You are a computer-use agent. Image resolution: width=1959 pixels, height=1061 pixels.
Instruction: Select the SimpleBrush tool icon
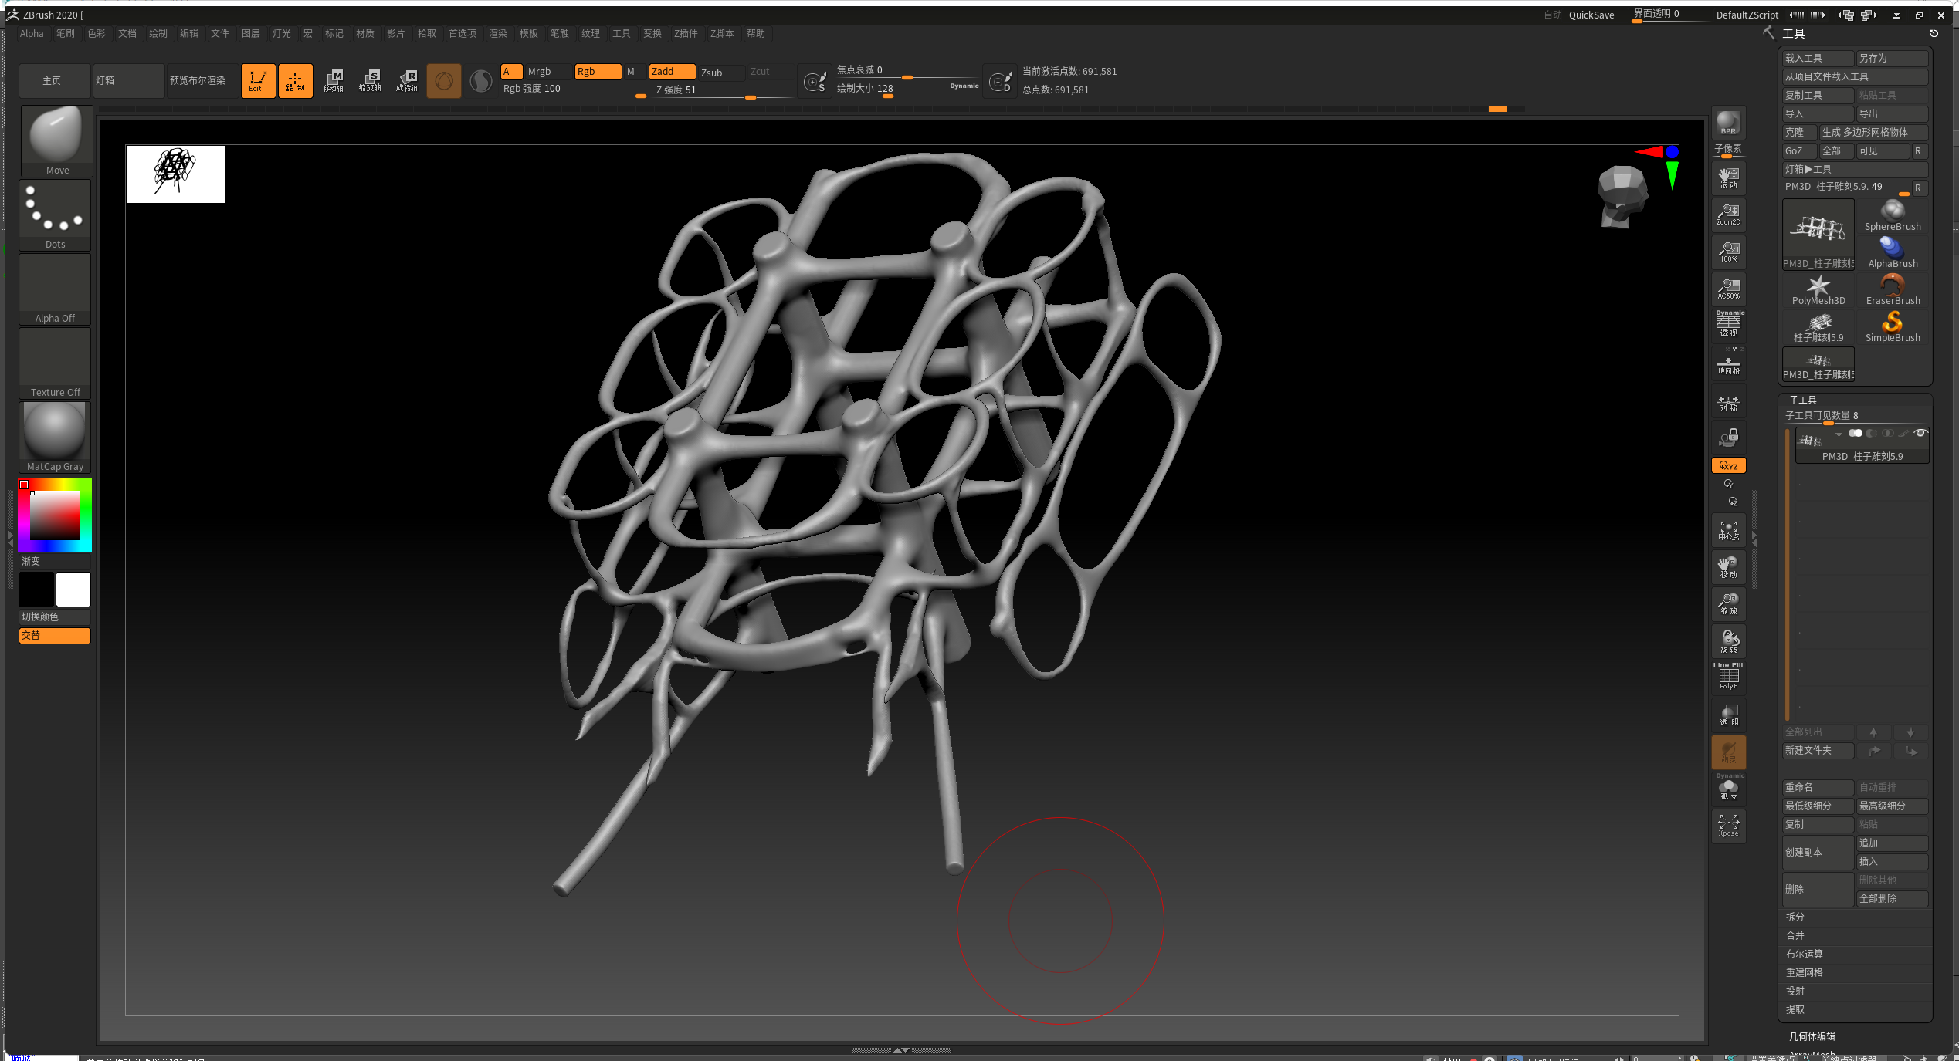(x=1892, y=326)
